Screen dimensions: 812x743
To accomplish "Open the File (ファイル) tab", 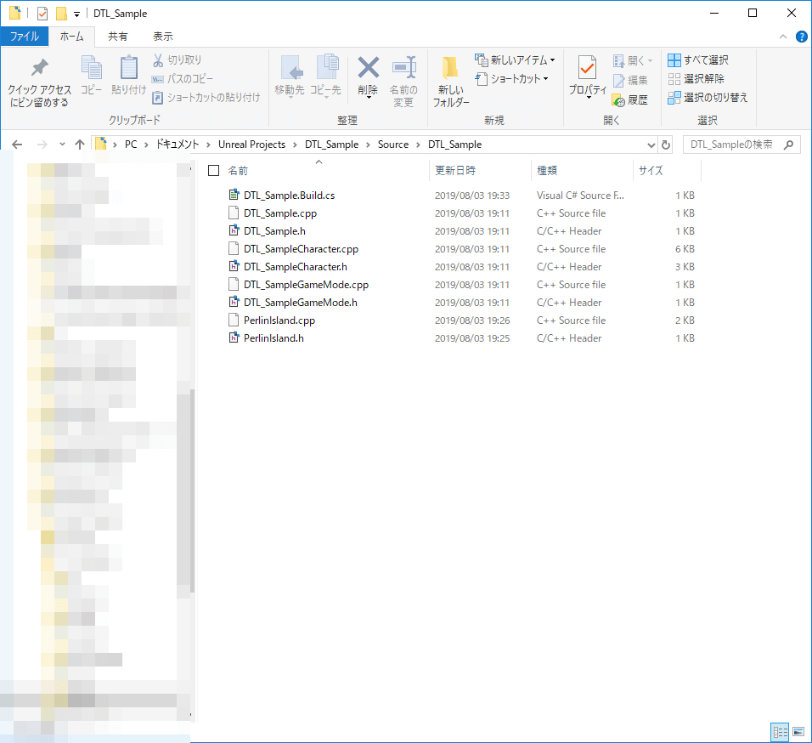I will 24,37.
